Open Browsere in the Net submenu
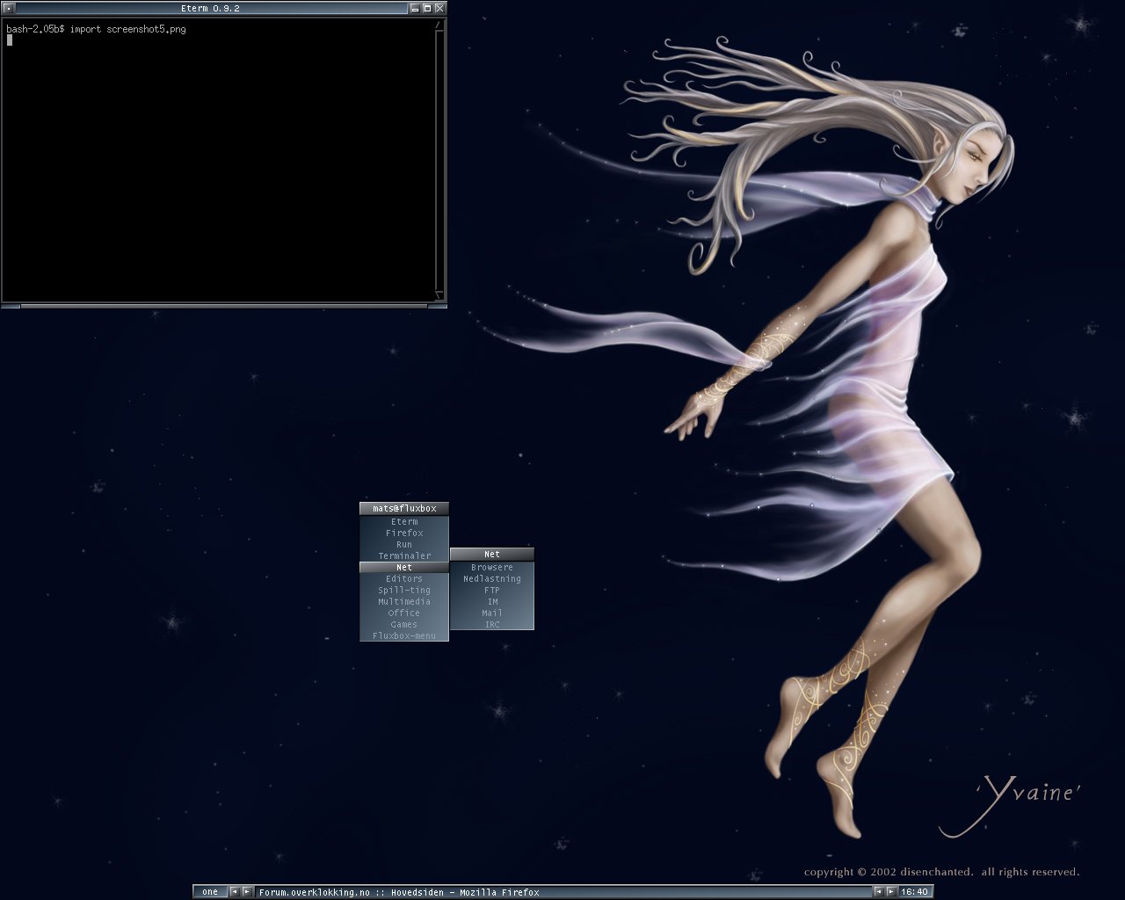 [492, 568]
